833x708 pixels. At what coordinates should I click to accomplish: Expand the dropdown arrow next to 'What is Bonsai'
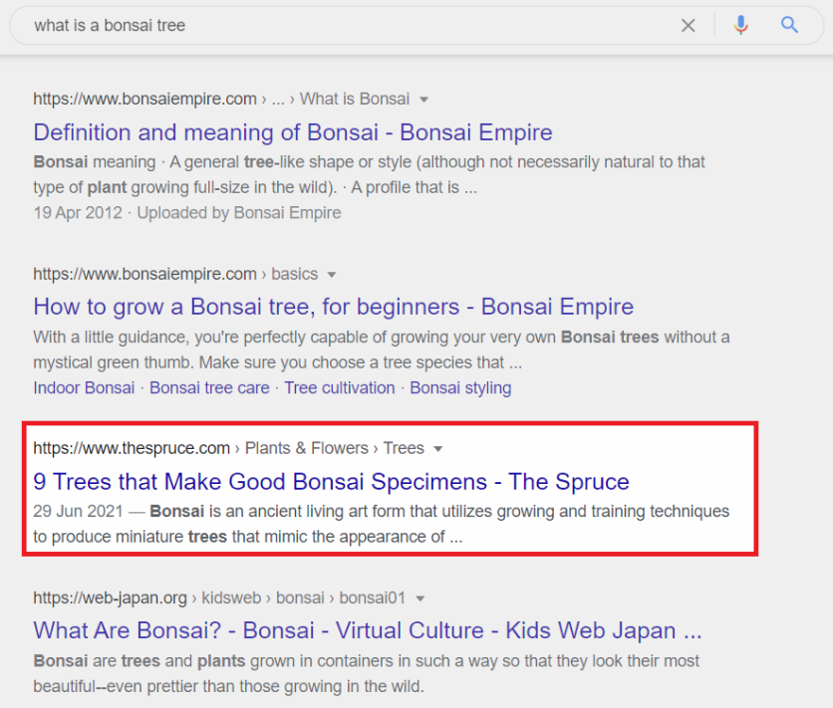click(x=423, y=100)
